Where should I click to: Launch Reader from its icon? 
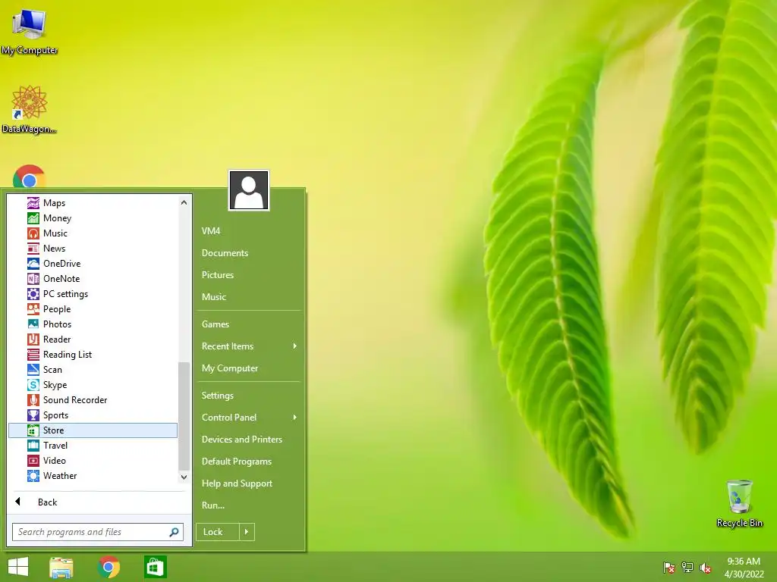pos(33,339)
